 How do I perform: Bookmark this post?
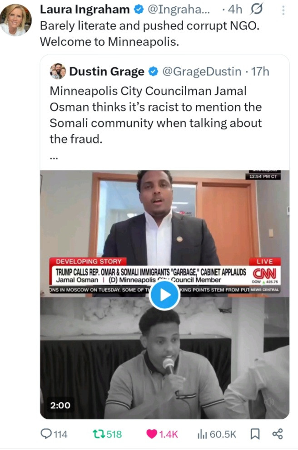(254, 434)
